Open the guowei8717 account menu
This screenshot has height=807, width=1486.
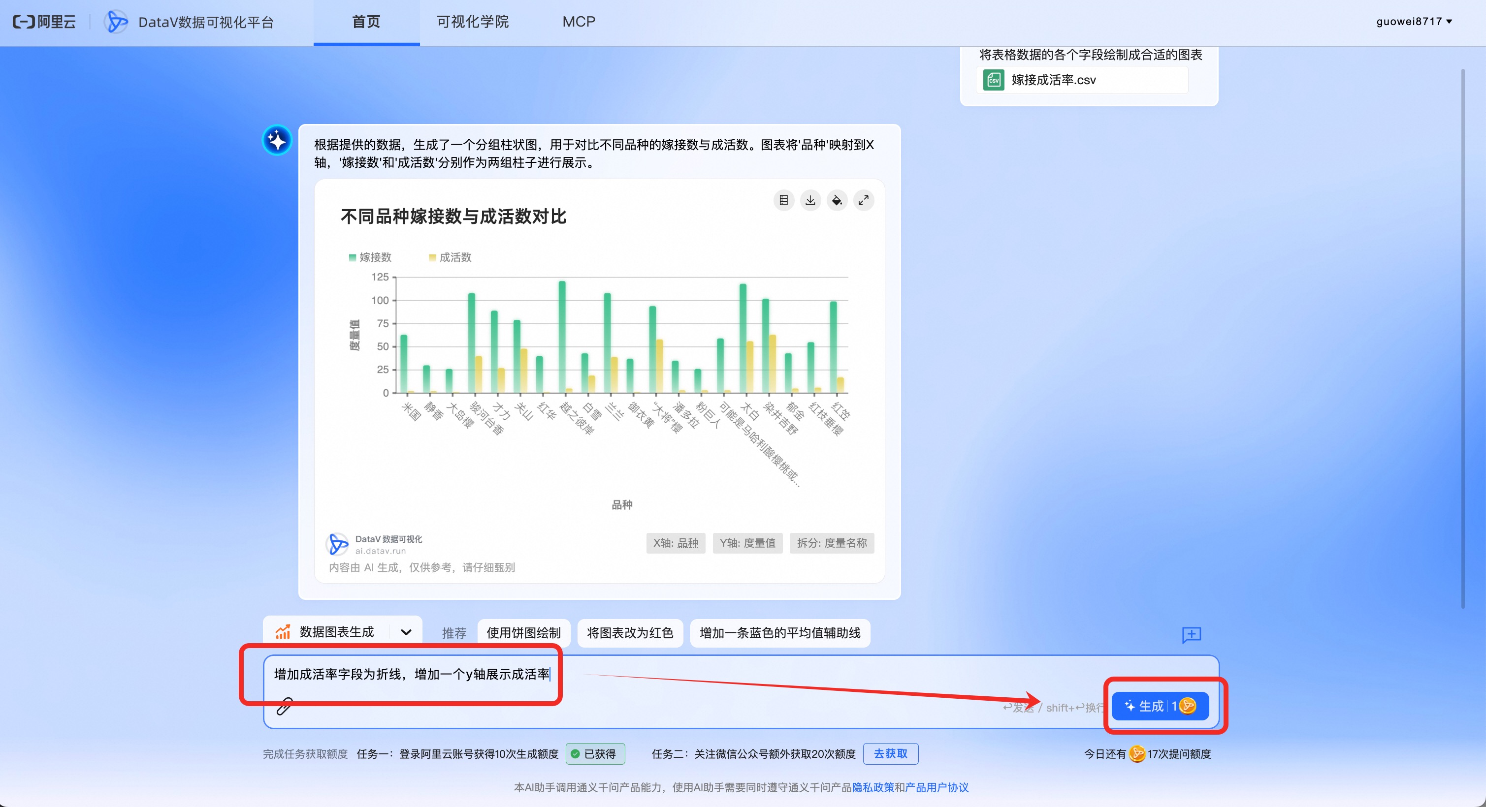point(1414,21)
